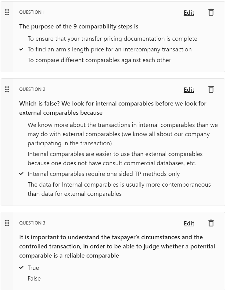
Task: Edit Question 1
Action: [x=189, y=13]
